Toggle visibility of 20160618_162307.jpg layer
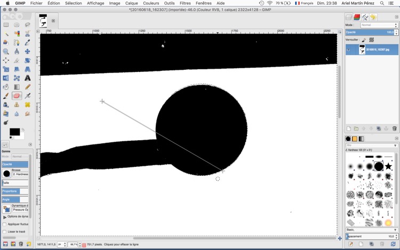The width and height of the screenshot is (400, 250). coord(348,50)
